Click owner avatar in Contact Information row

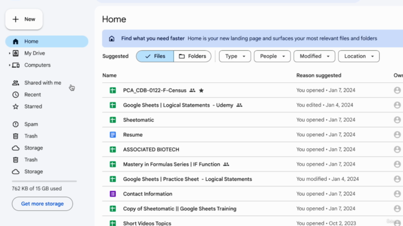pyautogui.click(x=397, y=194)
